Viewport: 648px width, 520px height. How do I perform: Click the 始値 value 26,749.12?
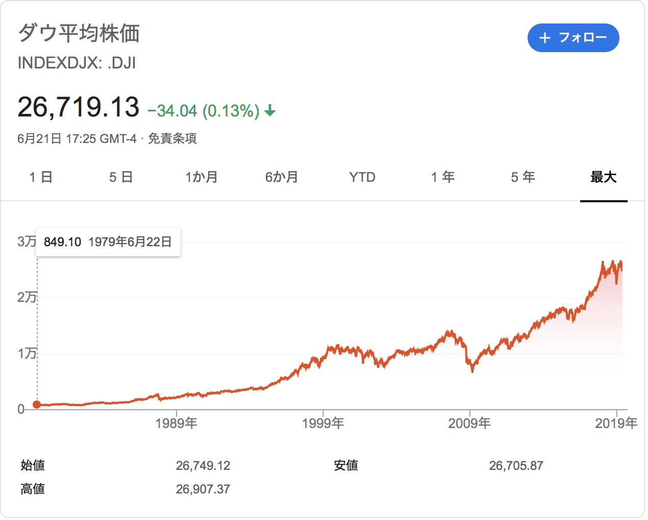click(x=203, y=466)
